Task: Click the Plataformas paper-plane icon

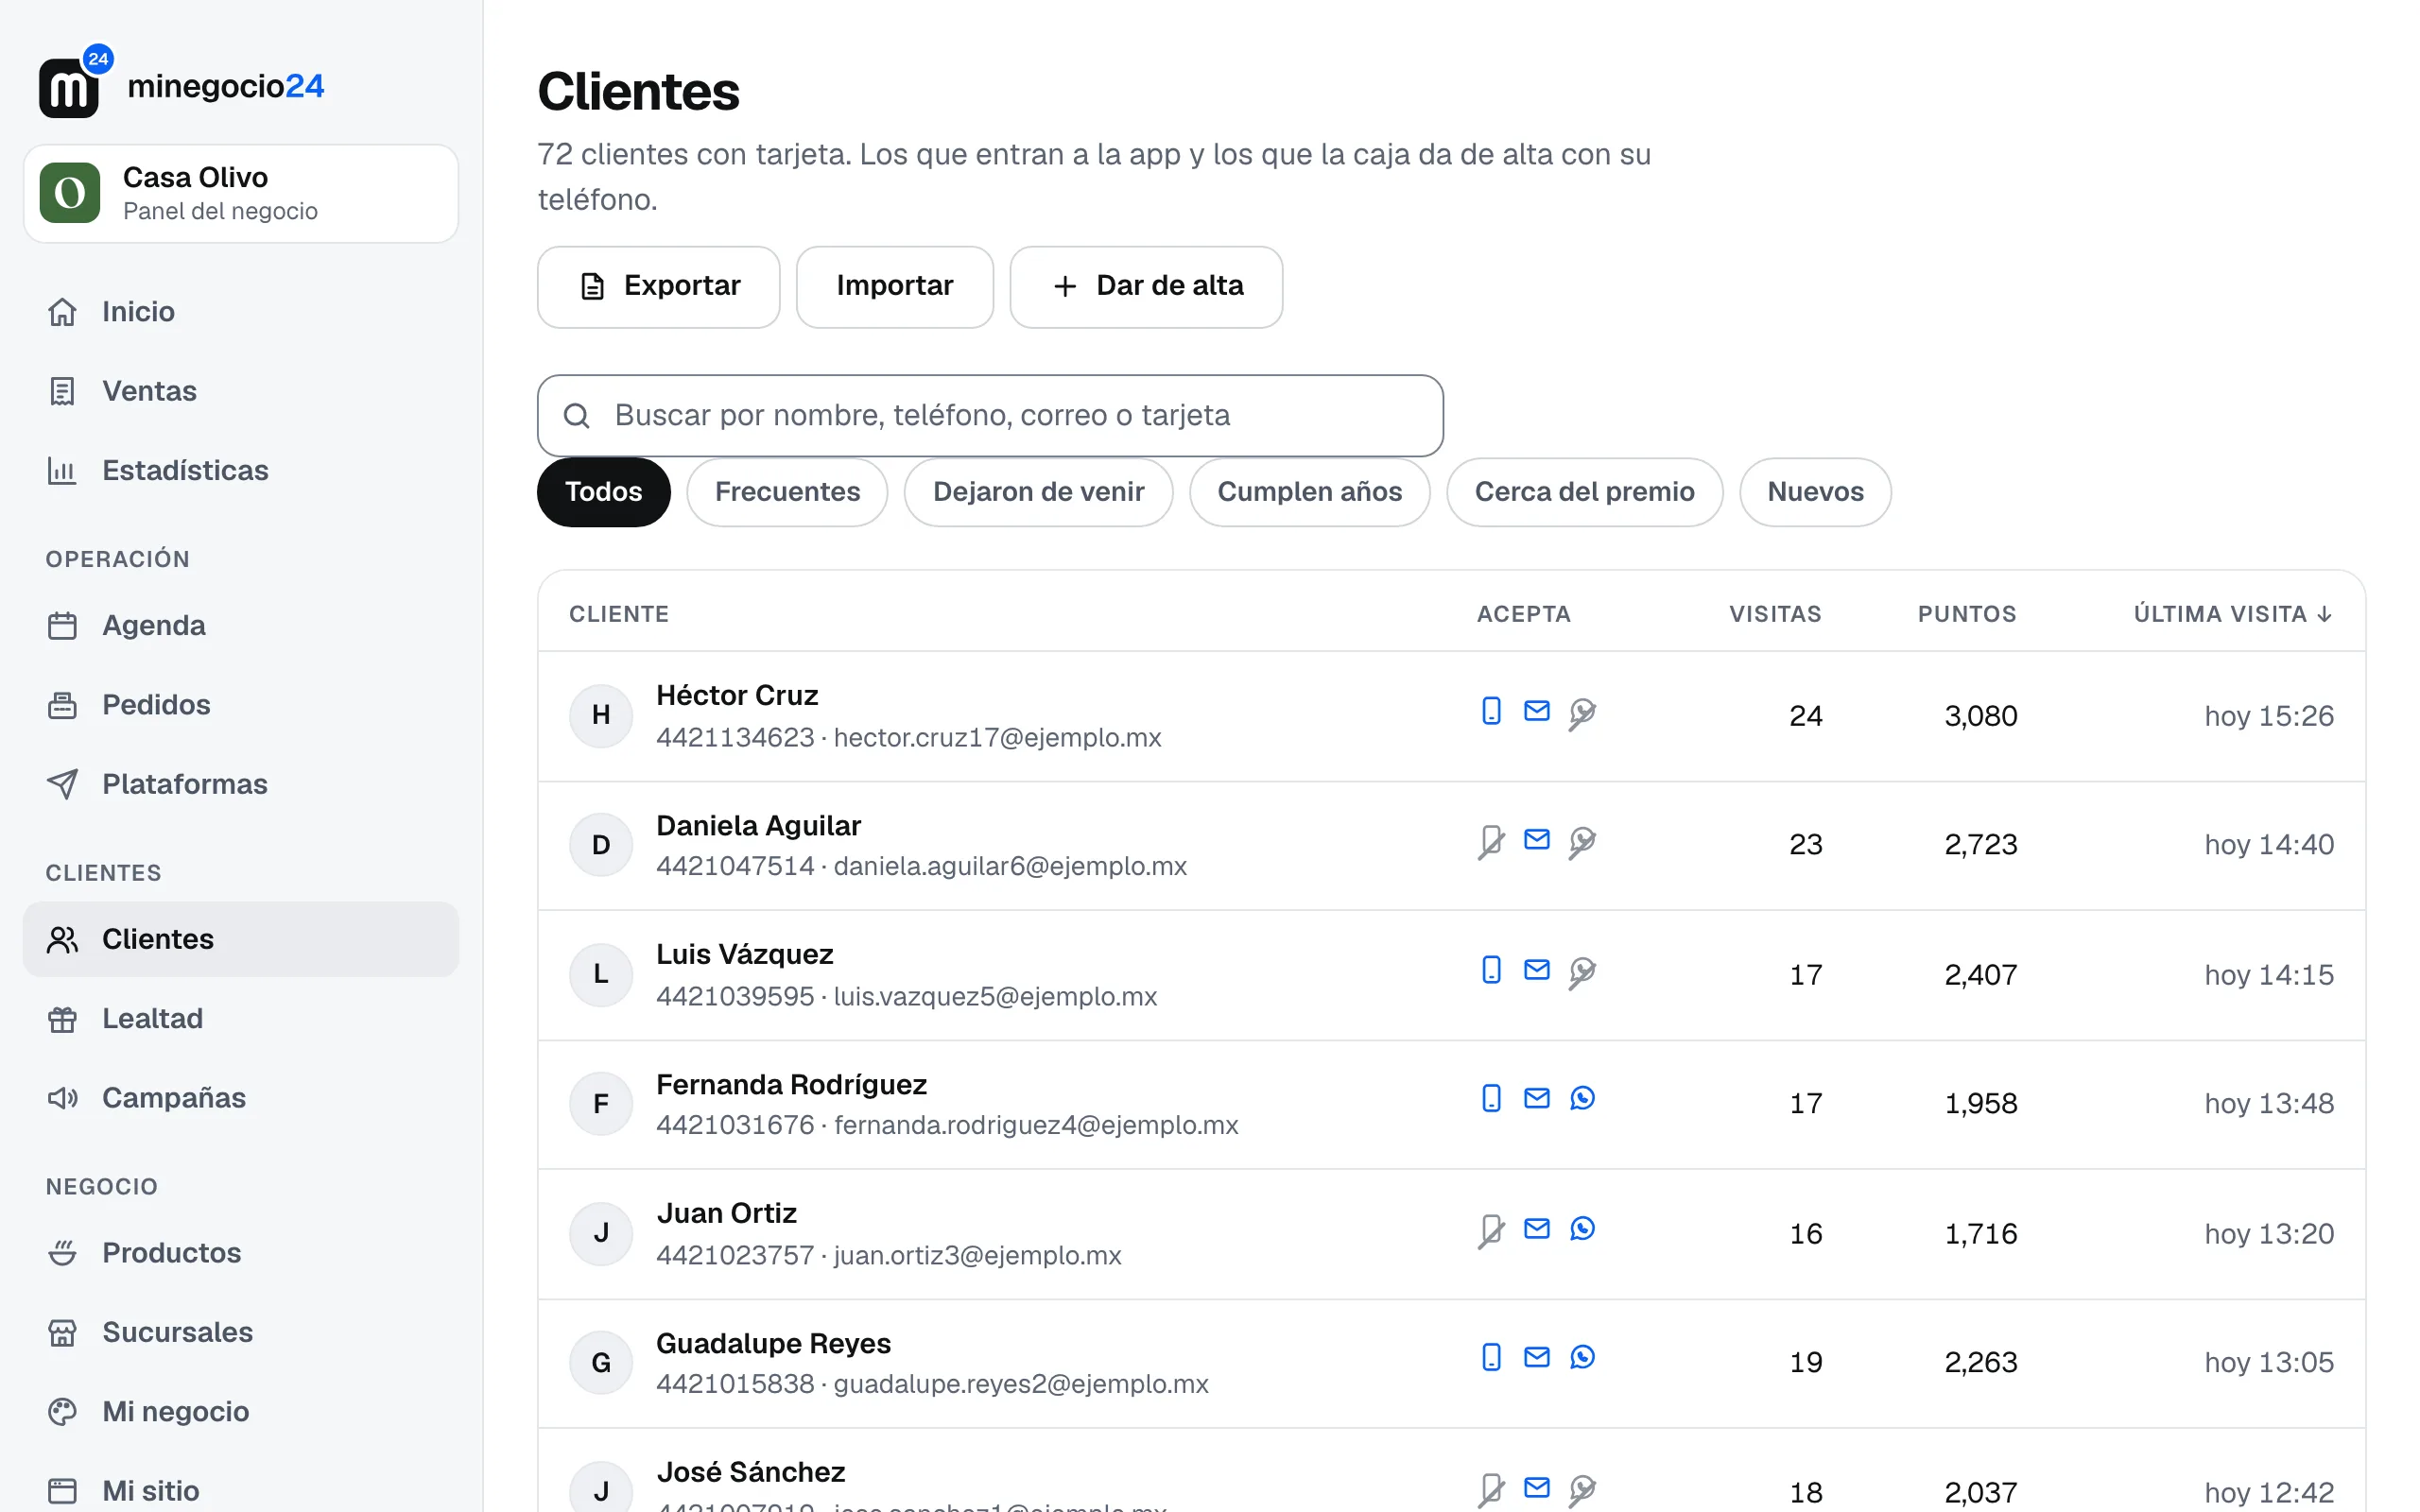Action: 62,784
